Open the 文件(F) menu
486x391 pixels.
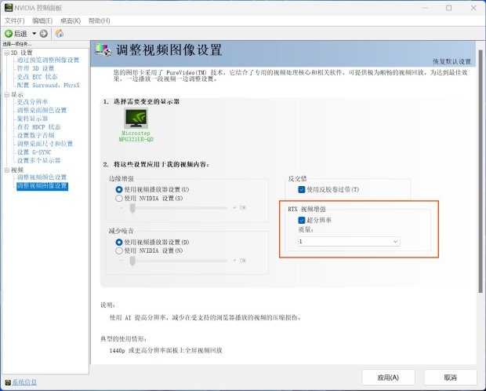[15, 21]
